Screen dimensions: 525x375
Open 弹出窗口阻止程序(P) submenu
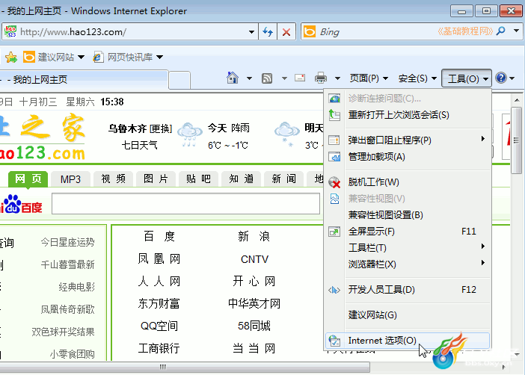coord(407,140)
